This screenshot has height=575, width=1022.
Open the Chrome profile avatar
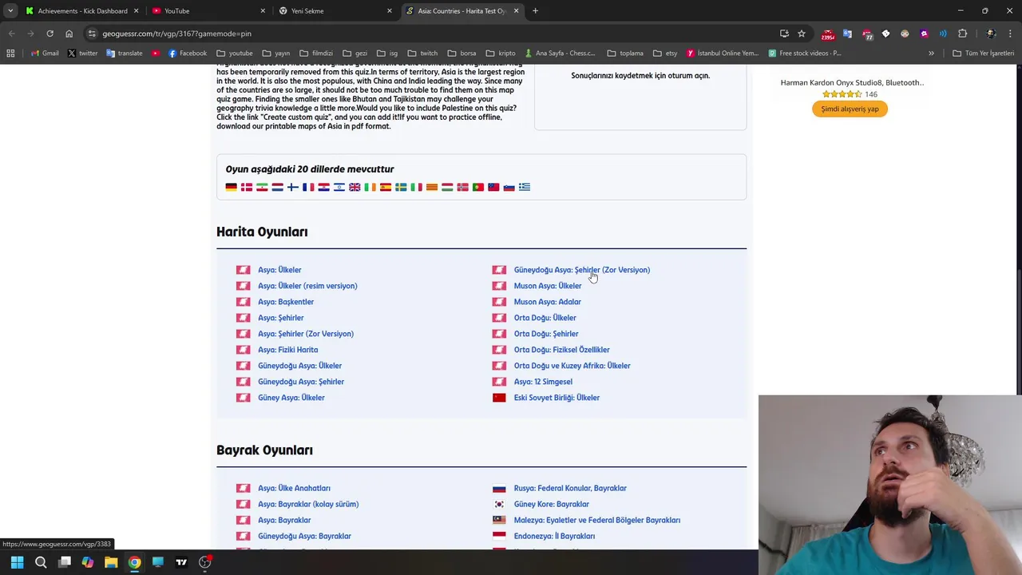click(x=991, y=34)
